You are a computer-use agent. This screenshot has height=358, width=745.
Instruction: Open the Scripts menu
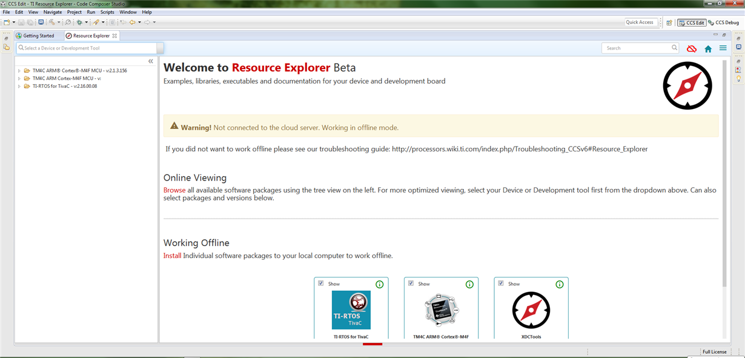pyautogui.click(x=107, y=12)
